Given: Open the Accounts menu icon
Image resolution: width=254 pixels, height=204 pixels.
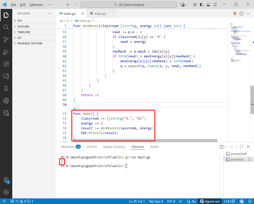Looking at the screenshot, I should click(6, 180).
